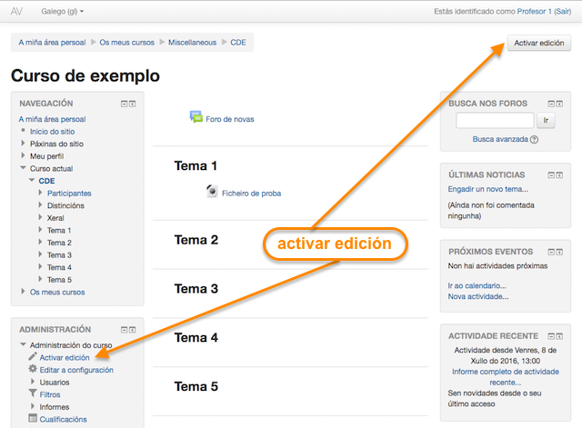Open the Engadir un novo tema link
Screen dimensions: 582x428
pos(487,189)
